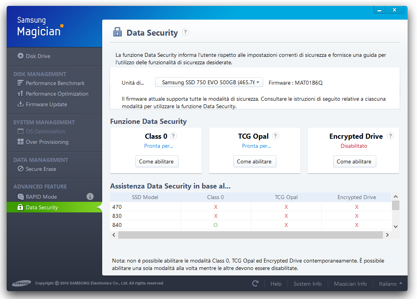Click the Firmware Update download icon
417x299 pixels.
(20, 104)
